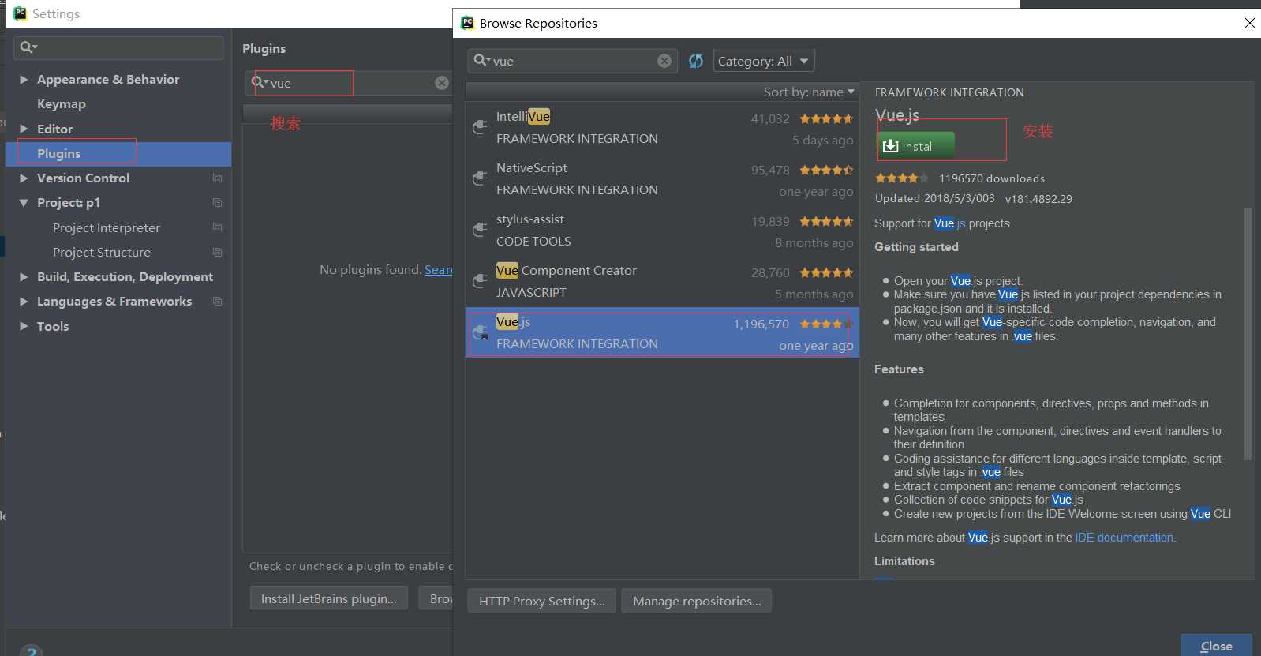
Task: Select the NativeScript plugin row
Action: tap(662, 178)
